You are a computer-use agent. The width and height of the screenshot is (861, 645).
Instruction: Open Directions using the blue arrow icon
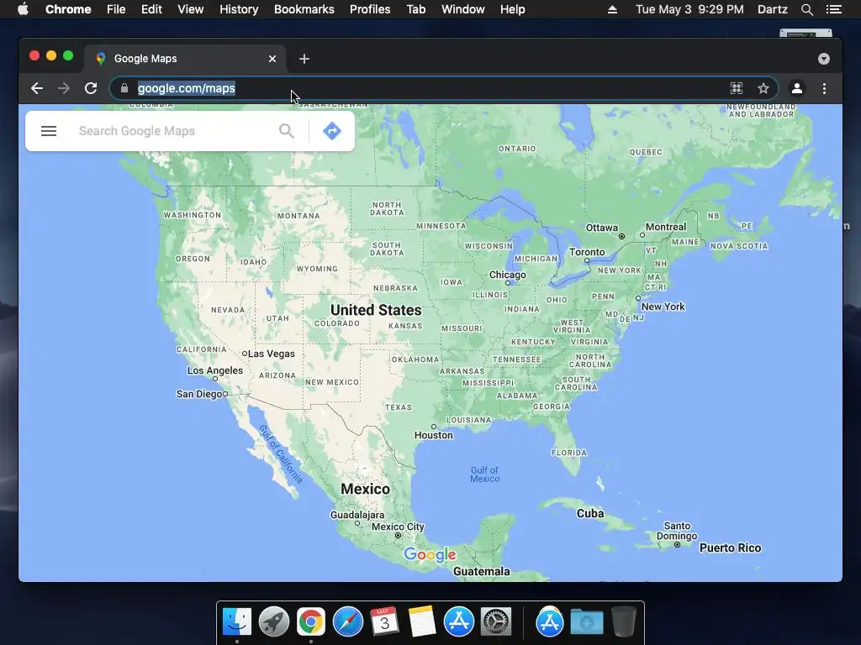331,131
